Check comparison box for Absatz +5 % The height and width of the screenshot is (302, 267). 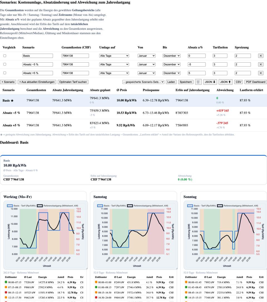[5, 73]
